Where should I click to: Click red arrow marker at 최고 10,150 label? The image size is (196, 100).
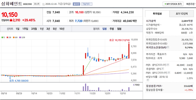coord(129,43)
